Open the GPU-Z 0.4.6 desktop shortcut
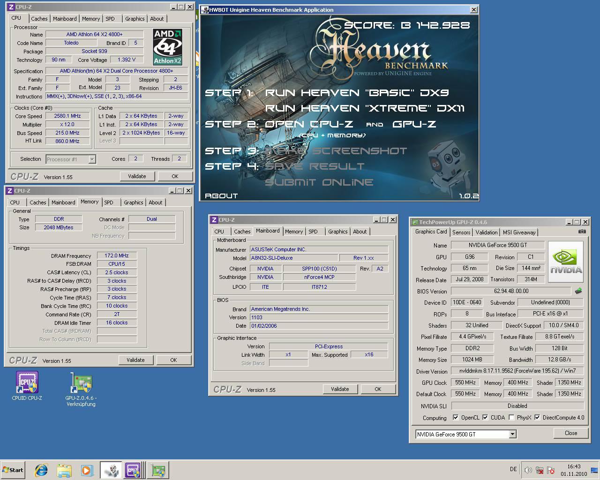The width and height of the screenshot is (600, 480). tap(81, 389)
